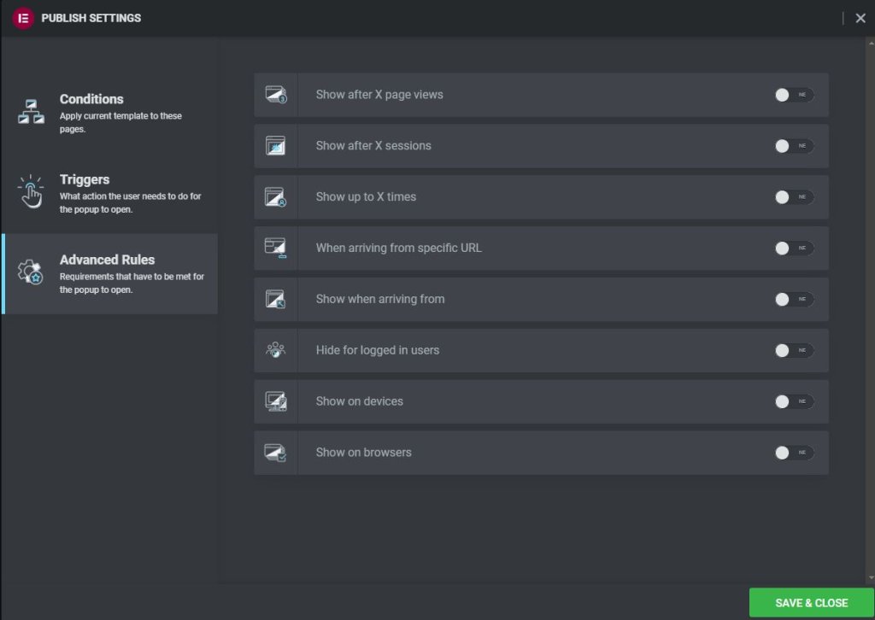The width and height of the screenshot is (875, 620).
Task: Turn on Show after X sessions switch
Action: pos(794,146)
